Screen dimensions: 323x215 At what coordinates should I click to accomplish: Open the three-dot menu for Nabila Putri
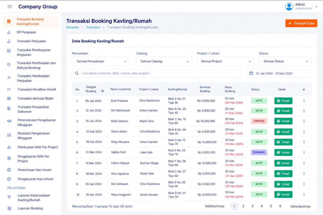click(x=304, y=152)
